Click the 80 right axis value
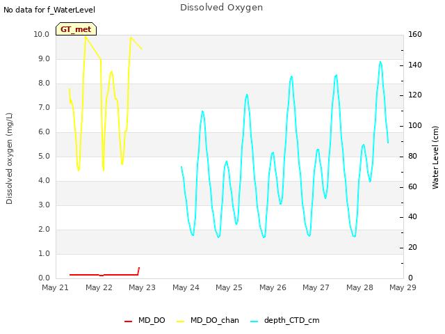 point(412,156)
